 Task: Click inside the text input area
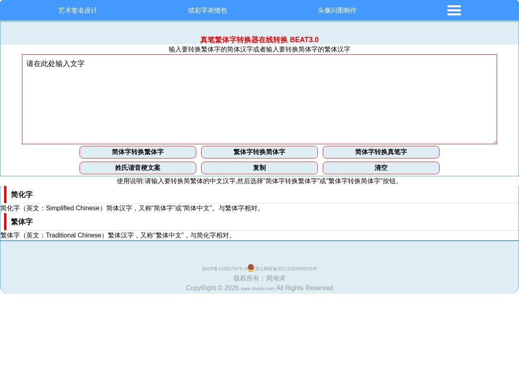[x=259, y=99]
